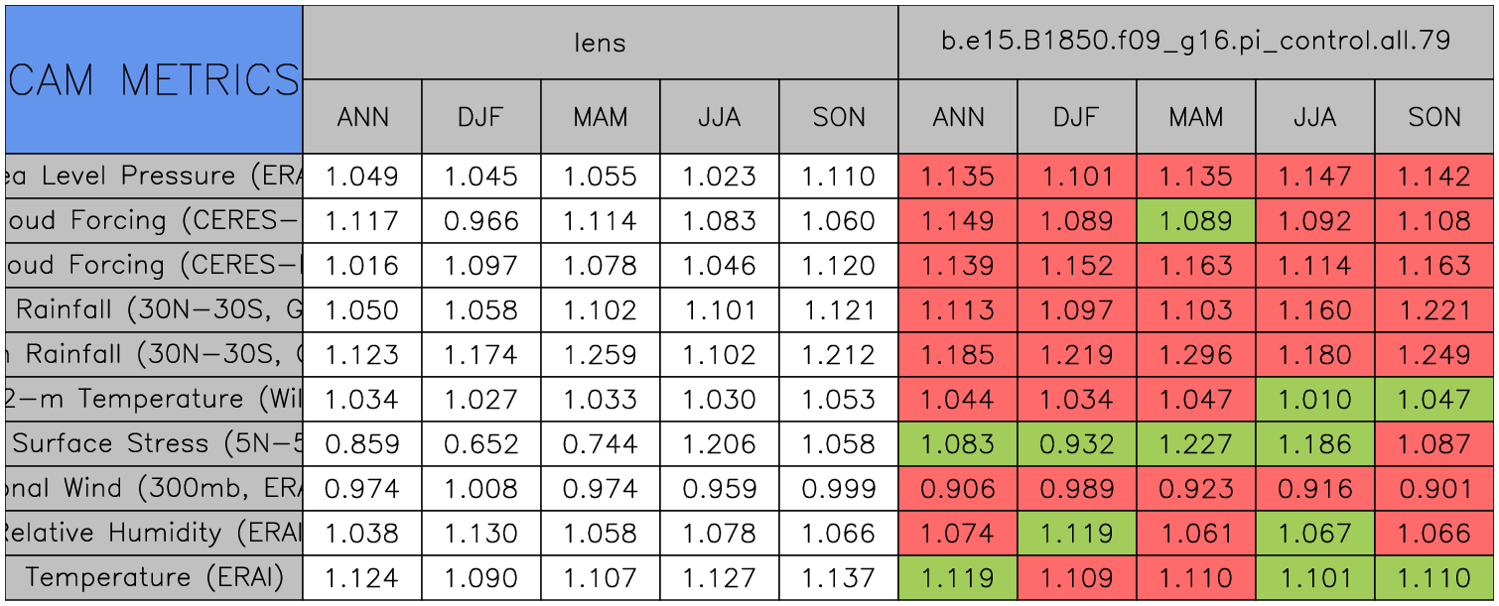Click the JJA header under lens
This screenshot has height=606, width=1499.
click(720, 117)
